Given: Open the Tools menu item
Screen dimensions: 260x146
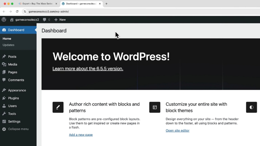Looking at the screenshot, I should point(12,114).
